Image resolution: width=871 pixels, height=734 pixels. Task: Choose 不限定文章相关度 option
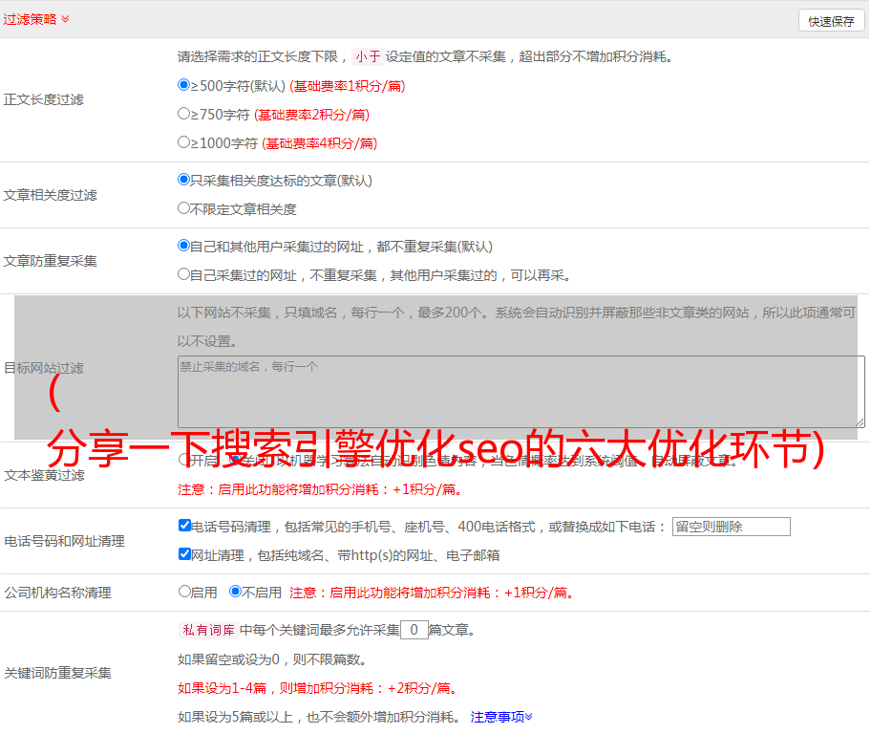click(184, 208)
